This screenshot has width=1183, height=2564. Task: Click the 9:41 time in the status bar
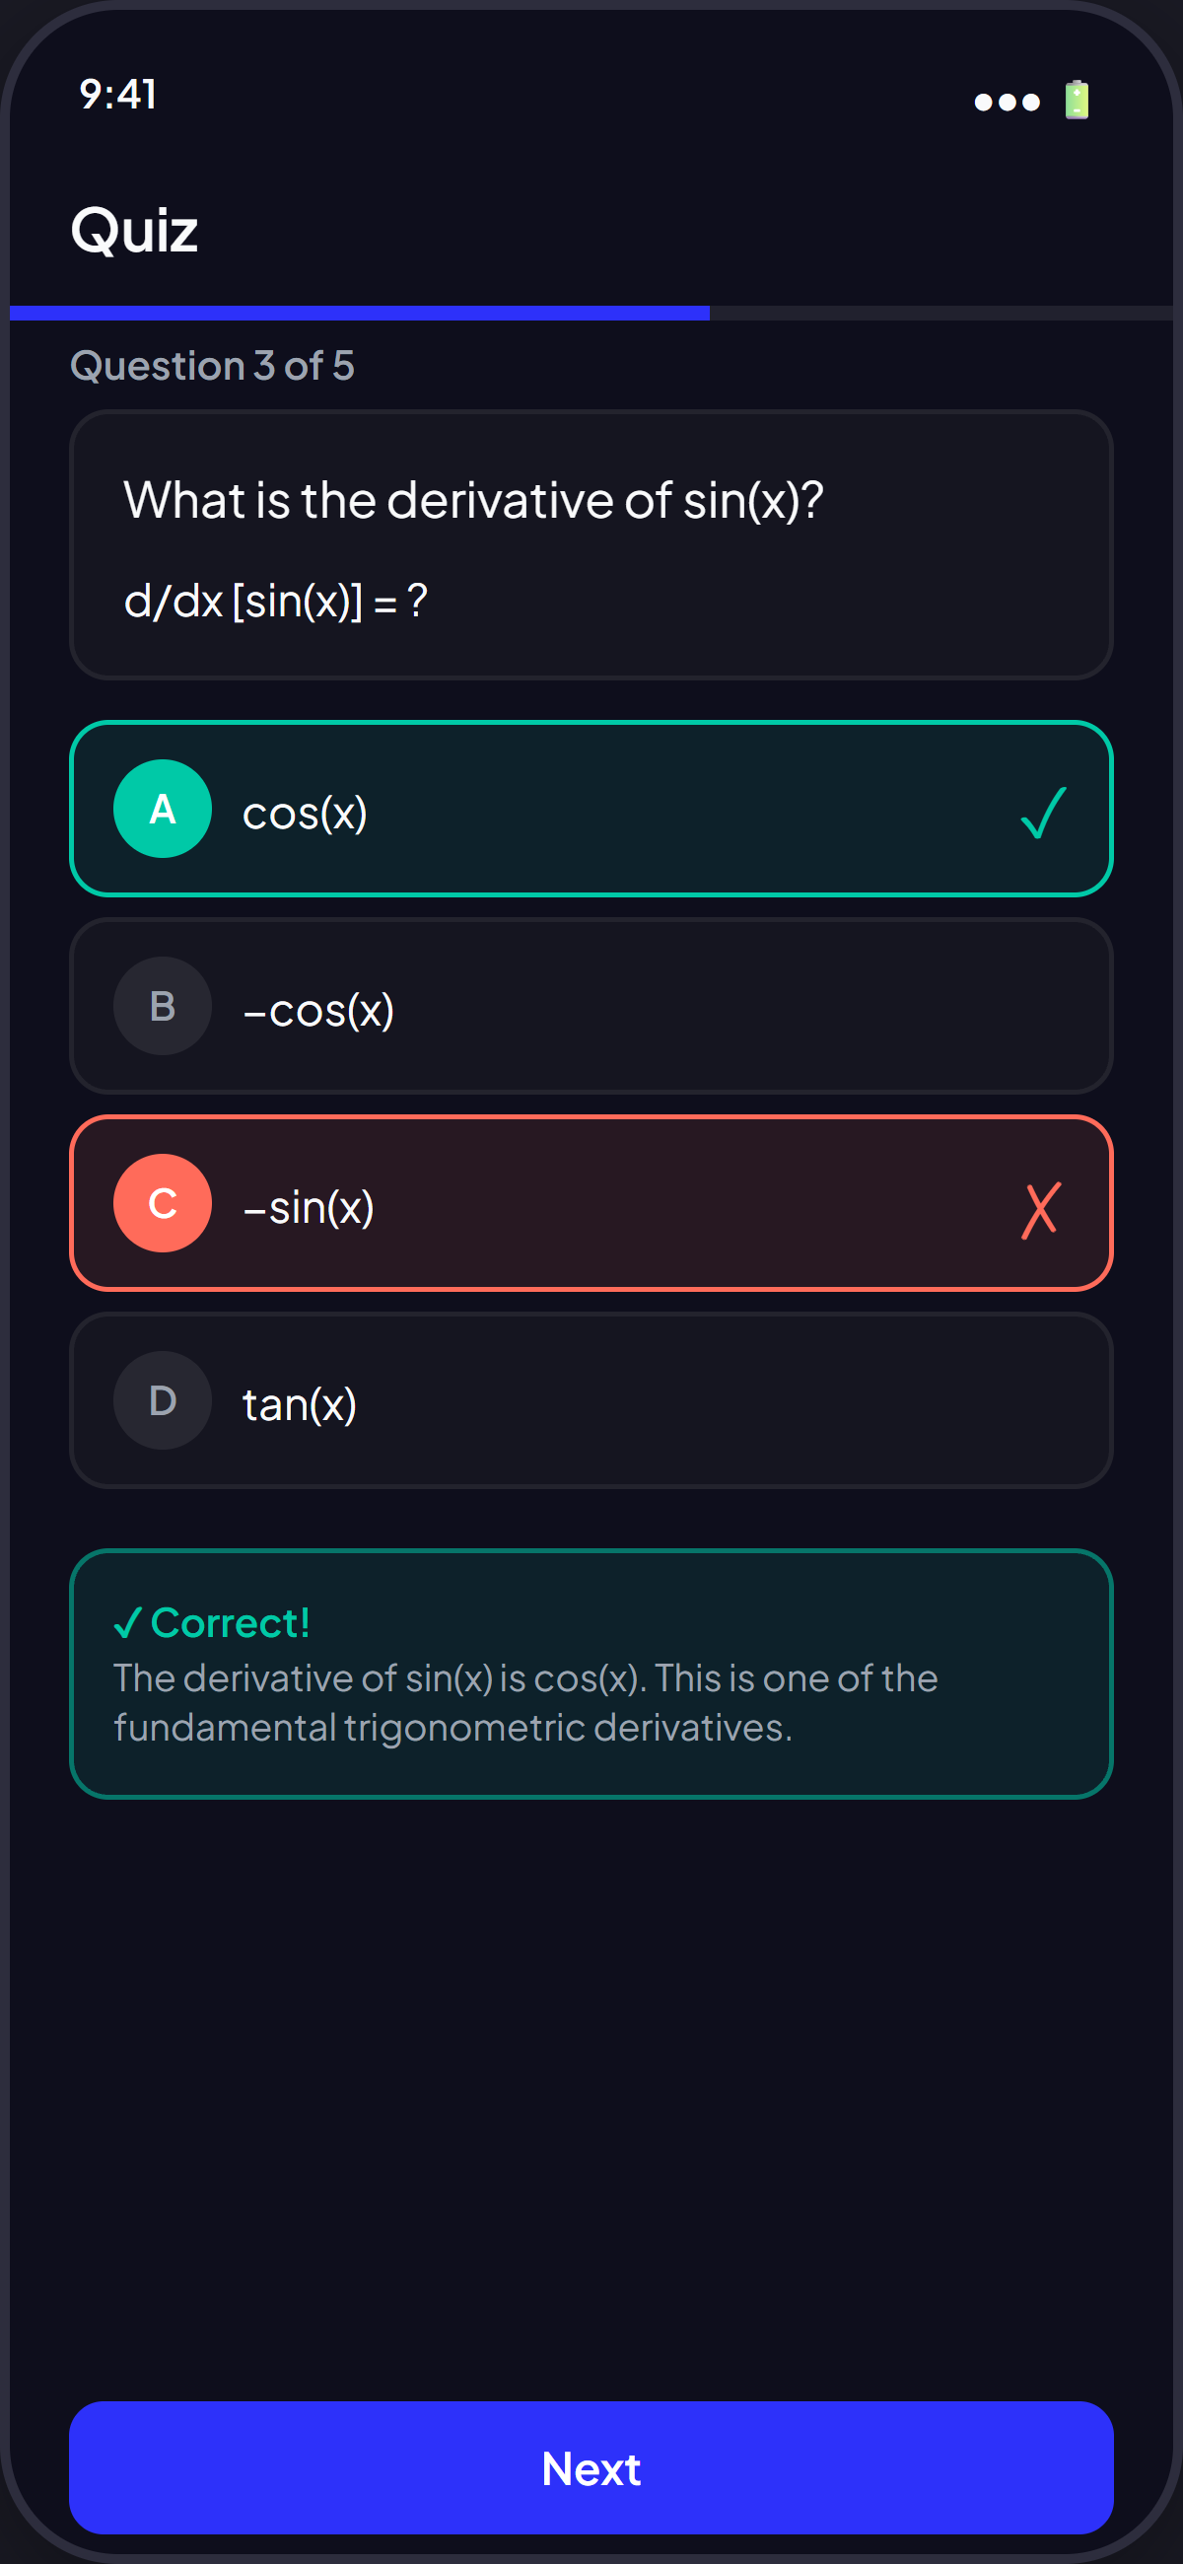tap(116, 96)
